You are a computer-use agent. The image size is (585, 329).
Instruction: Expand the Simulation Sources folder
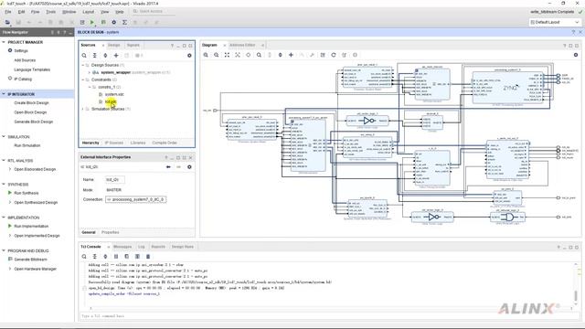pyautogui.click(x=83, y=109)
